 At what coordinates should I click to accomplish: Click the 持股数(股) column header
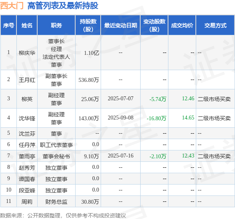click(88, 25)
